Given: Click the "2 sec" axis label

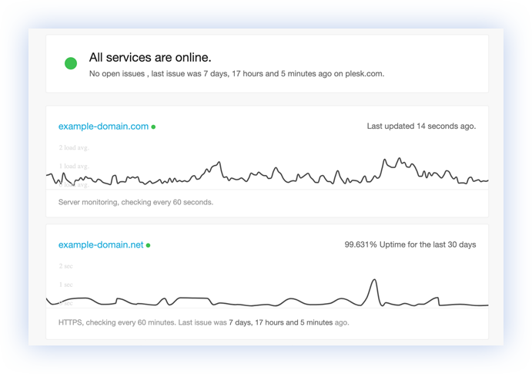Looking at the screenshot, I should (65, 266).
